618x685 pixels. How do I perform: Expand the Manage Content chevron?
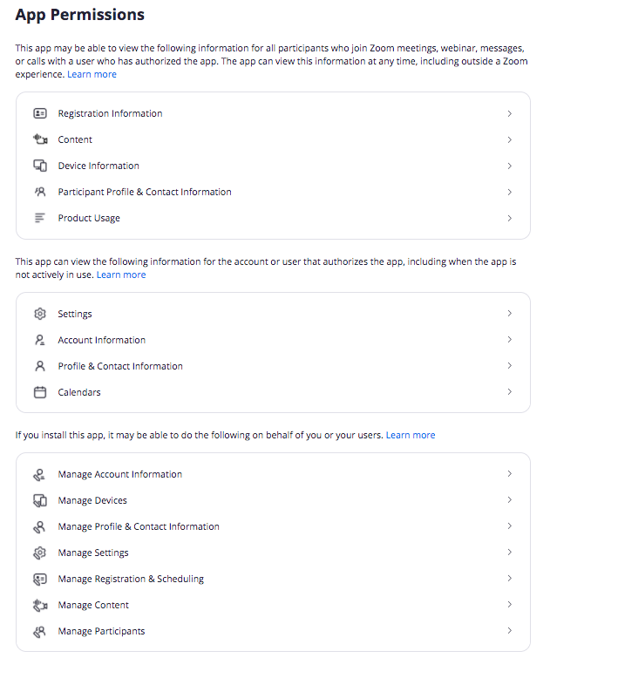(510, 605)
